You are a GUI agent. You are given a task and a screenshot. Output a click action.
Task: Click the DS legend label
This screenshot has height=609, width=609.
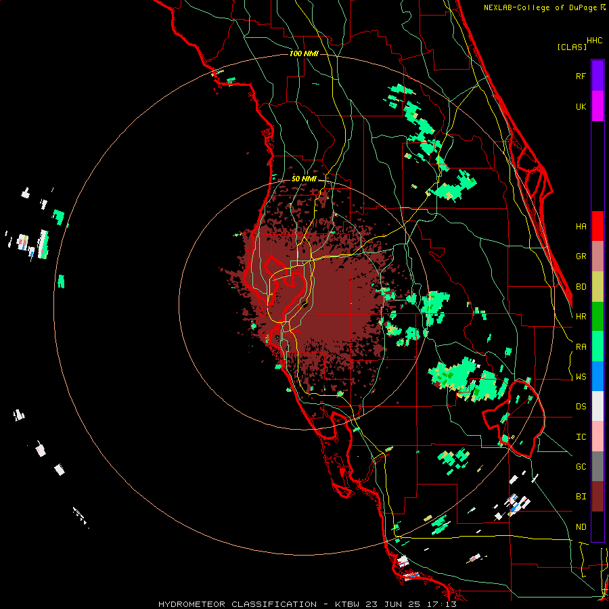click(581, 407)
